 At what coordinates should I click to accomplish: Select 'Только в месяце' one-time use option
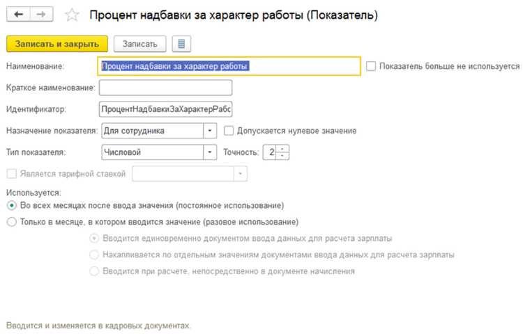(x=12, y=222)
